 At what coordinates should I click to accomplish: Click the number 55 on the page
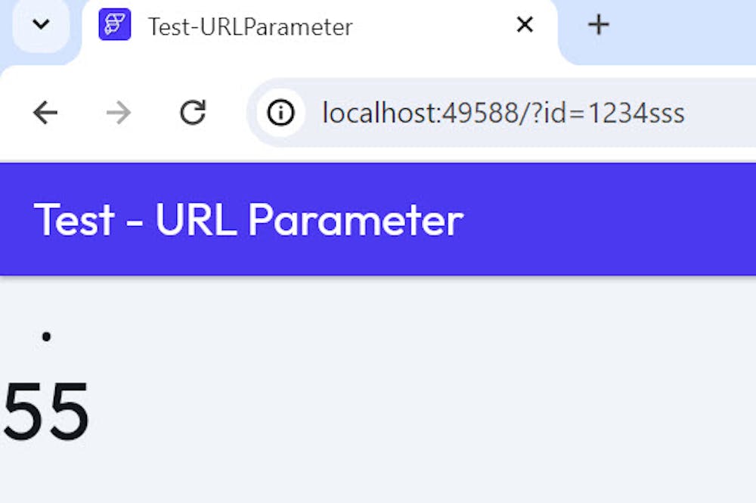tap(47, 412)
